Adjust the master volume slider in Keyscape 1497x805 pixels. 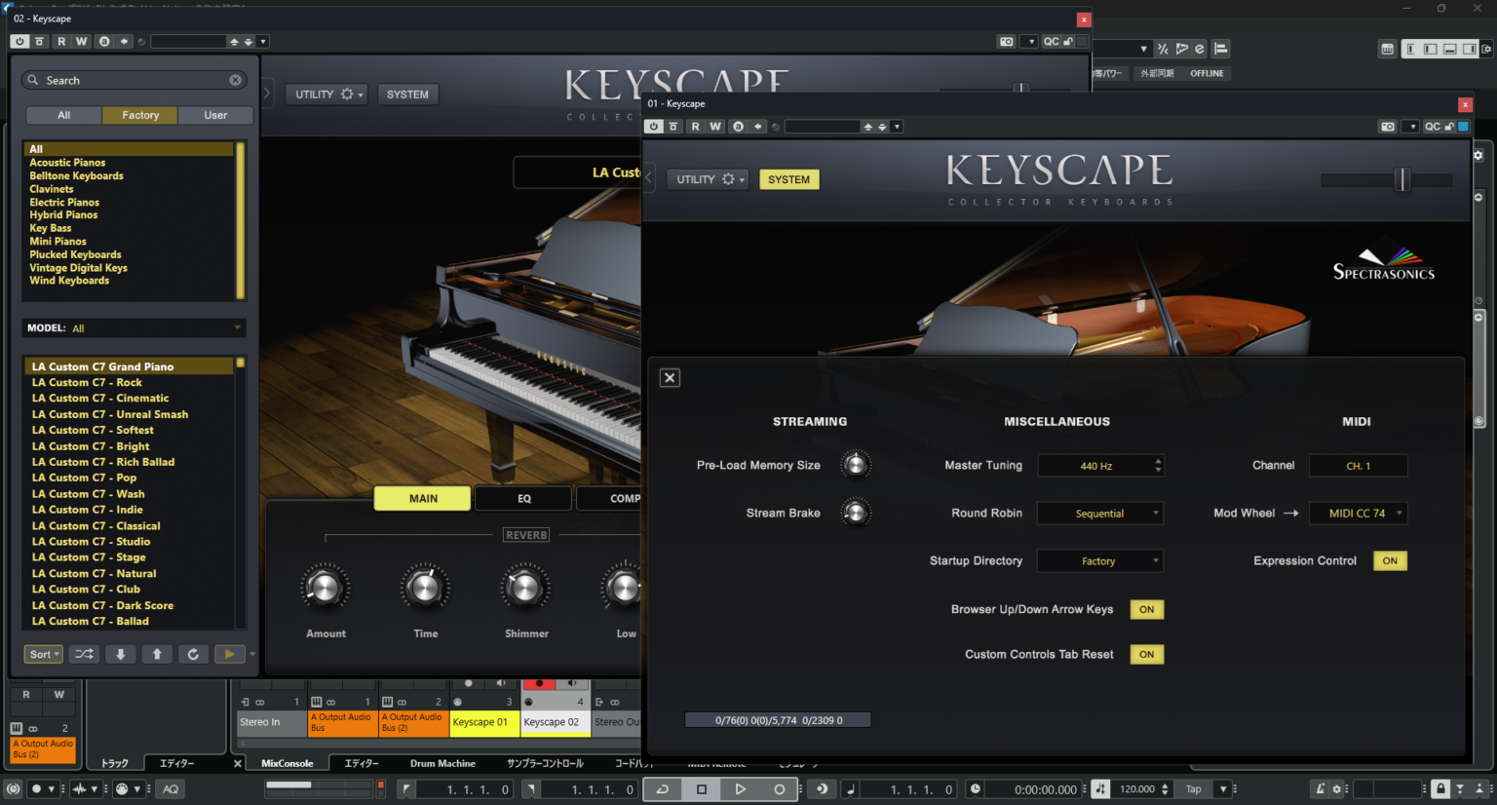click(x=1402, y=179)
